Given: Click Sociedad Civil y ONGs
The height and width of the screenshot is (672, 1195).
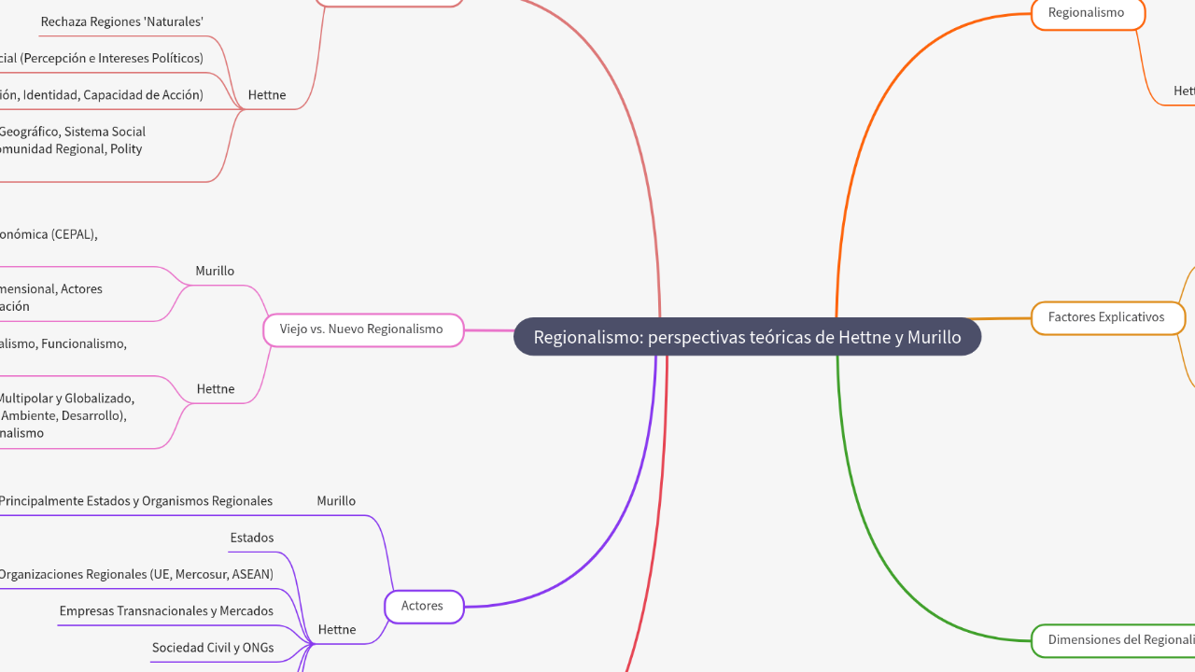Looking at the screenshot, I should click(x=213, y=648).
